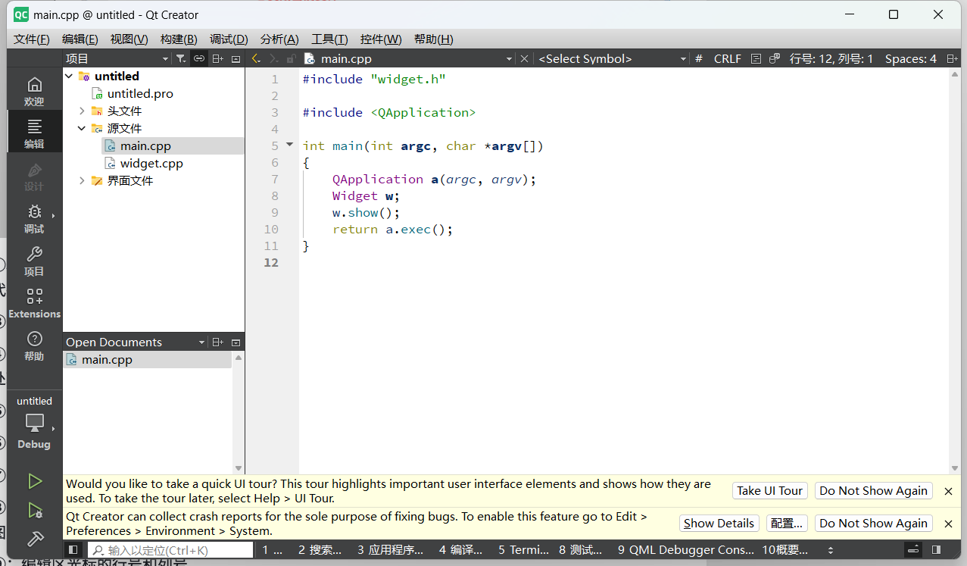Click the untitled Debug kit selector
The width and height of the screenshot is (967, 566).
coord(34,423)
